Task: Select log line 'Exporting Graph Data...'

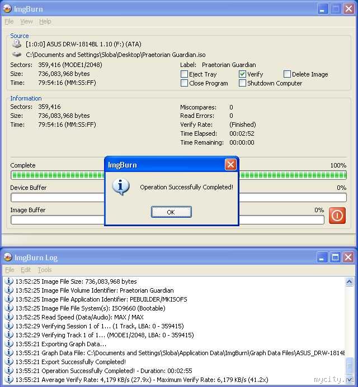Action: [x=61, y=344]
